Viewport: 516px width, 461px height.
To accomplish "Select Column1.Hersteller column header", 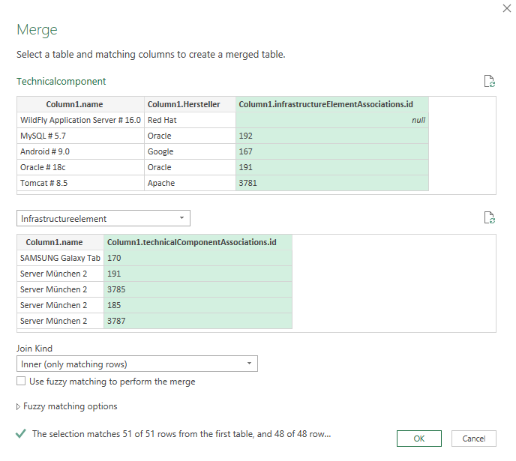I will pyautogui.click(x=190, y=104).
